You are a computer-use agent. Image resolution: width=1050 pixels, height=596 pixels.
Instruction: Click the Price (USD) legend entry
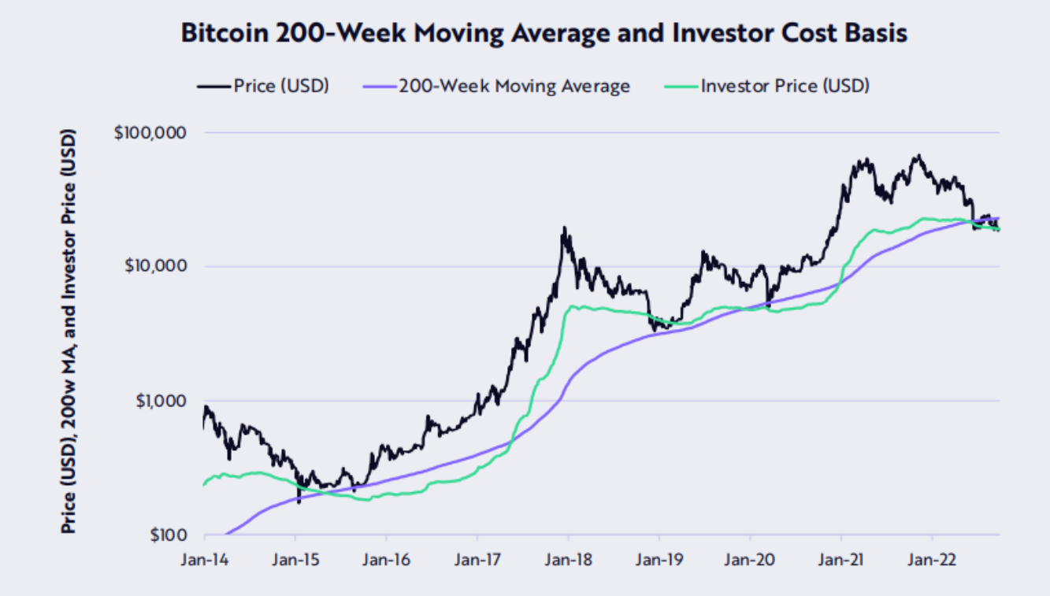point(262,86)
